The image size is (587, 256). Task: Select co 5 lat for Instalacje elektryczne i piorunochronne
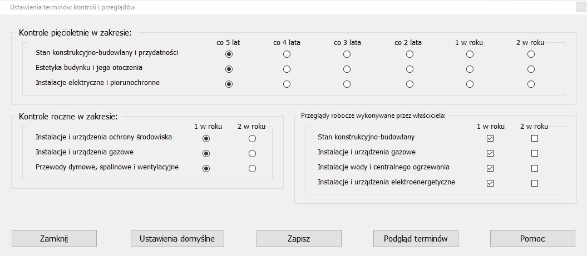pyautogui.click(x=229, y=84)
